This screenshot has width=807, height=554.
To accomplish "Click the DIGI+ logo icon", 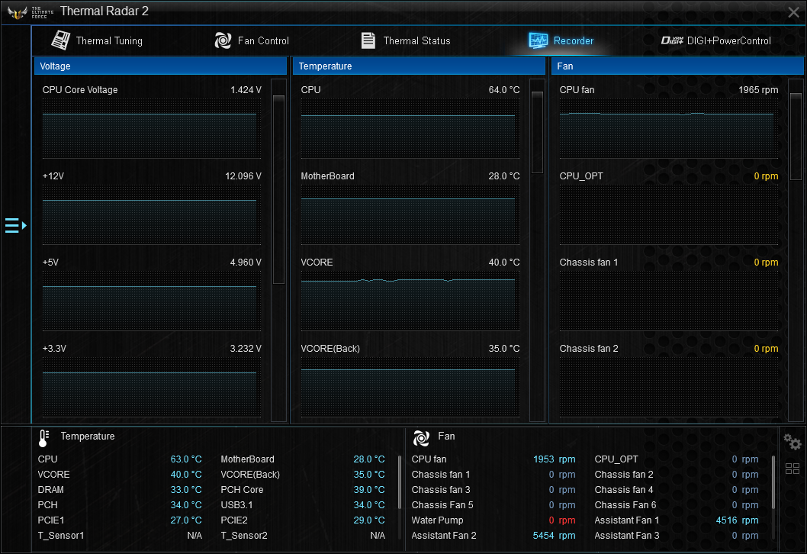I will click(672, 40).
